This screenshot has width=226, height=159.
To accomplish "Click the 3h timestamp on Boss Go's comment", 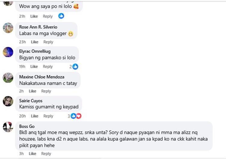I will click(22, 154).
